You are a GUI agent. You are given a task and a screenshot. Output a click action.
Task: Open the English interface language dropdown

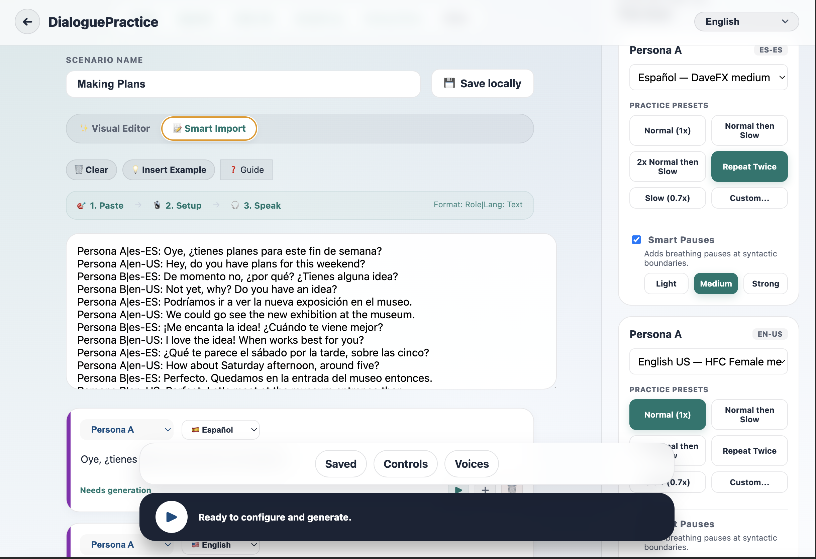746,22
